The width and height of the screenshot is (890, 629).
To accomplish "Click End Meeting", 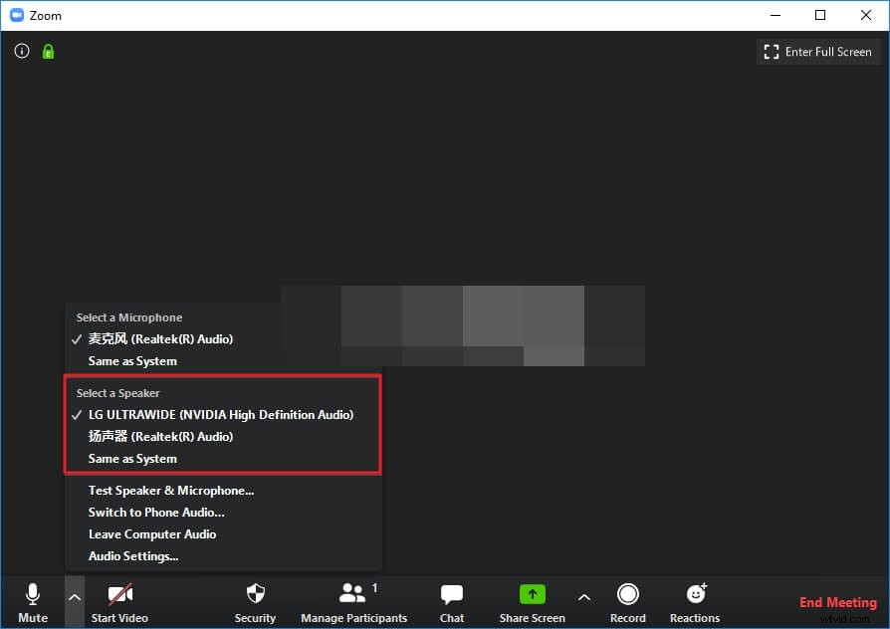I will (x=837, y=601).
